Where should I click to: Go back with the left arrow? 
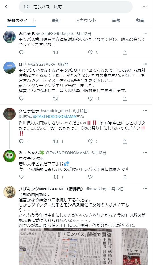(x=7, y=7)
